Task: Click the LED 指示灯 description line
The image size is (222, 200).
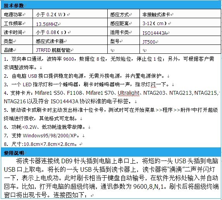Action: pos(89,84)
